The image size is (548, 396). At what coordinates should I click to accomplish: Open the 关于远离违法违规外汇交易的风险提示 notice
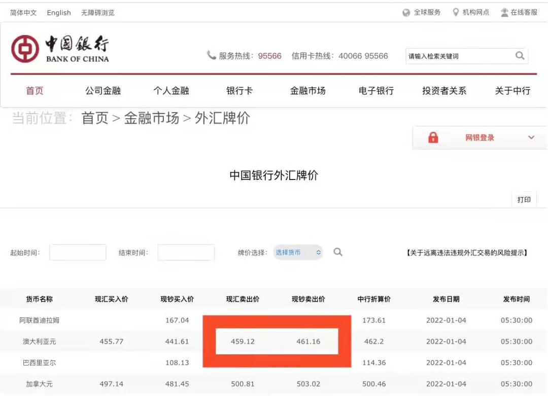467,253
